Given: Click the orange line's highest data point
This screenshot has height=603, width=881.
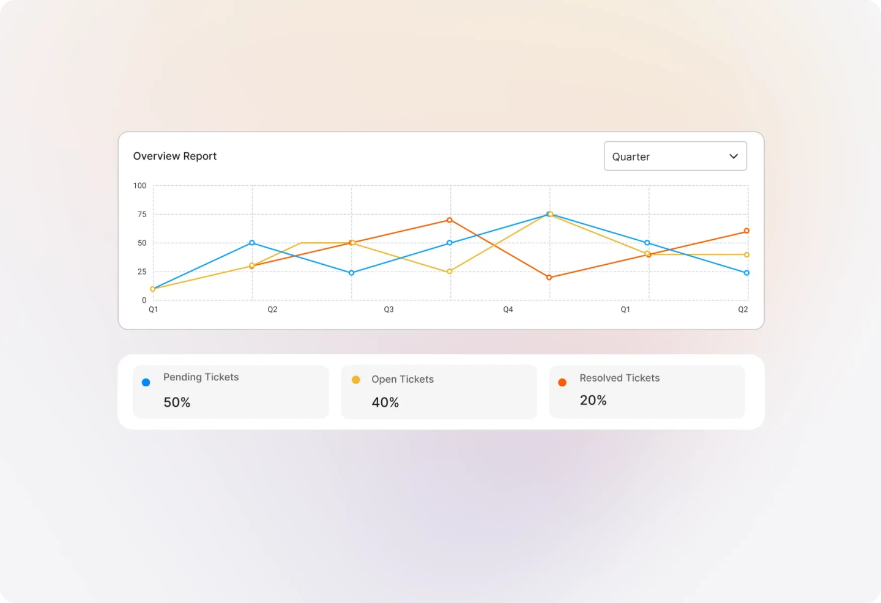Looking at the screenshot, I should 450,220.
